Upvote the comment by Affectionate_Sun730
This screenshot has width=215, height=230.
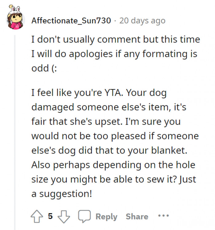click(x=37, y=216)
